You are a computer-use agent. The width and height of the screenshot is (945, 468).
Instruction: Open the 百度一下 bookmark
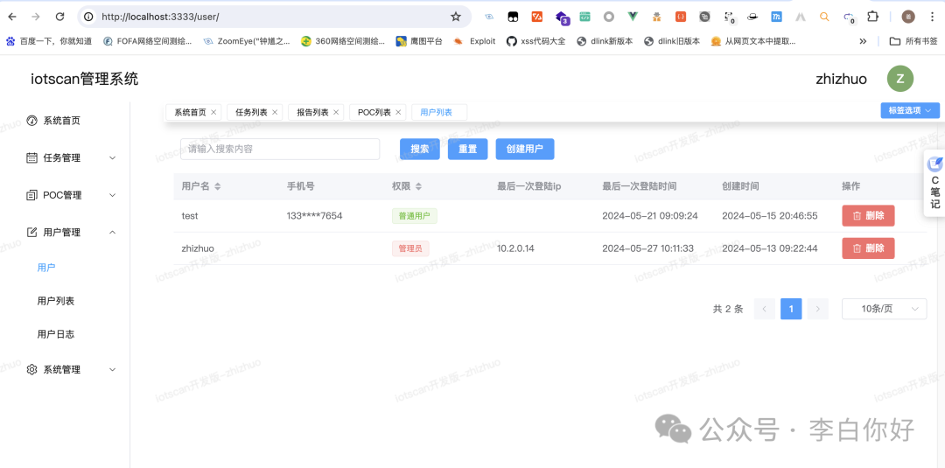pos(49,41)
